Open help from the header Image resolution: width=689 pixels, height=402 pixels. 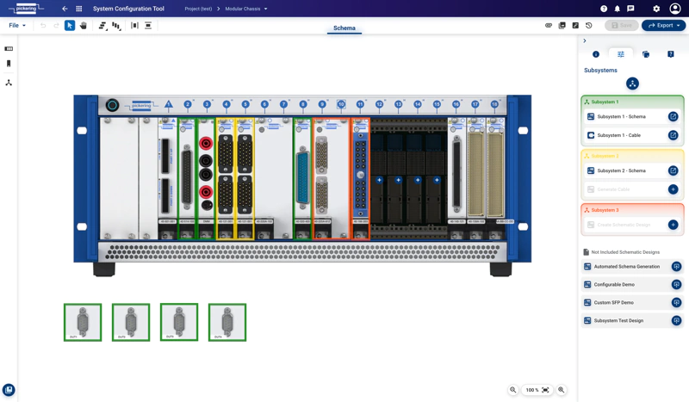coord(604,9)
